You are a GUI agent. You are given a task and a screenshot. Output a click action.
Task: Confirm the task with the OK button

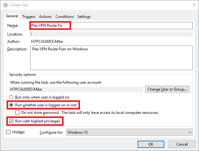point(151,144)
